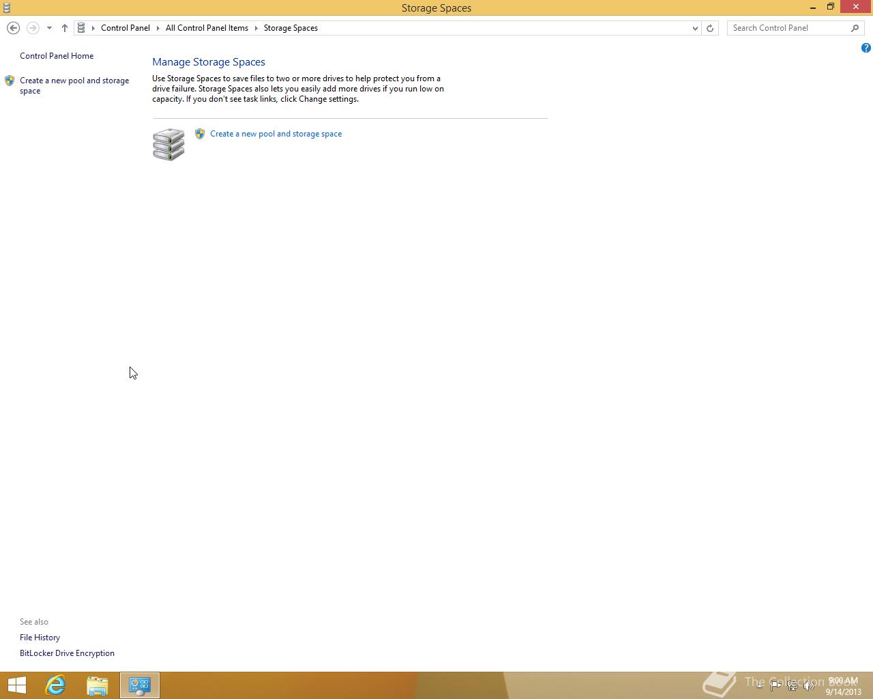Navigate to Control Panel breadcrumb
This screenshot has height=699, width=873.
[125, 28]
